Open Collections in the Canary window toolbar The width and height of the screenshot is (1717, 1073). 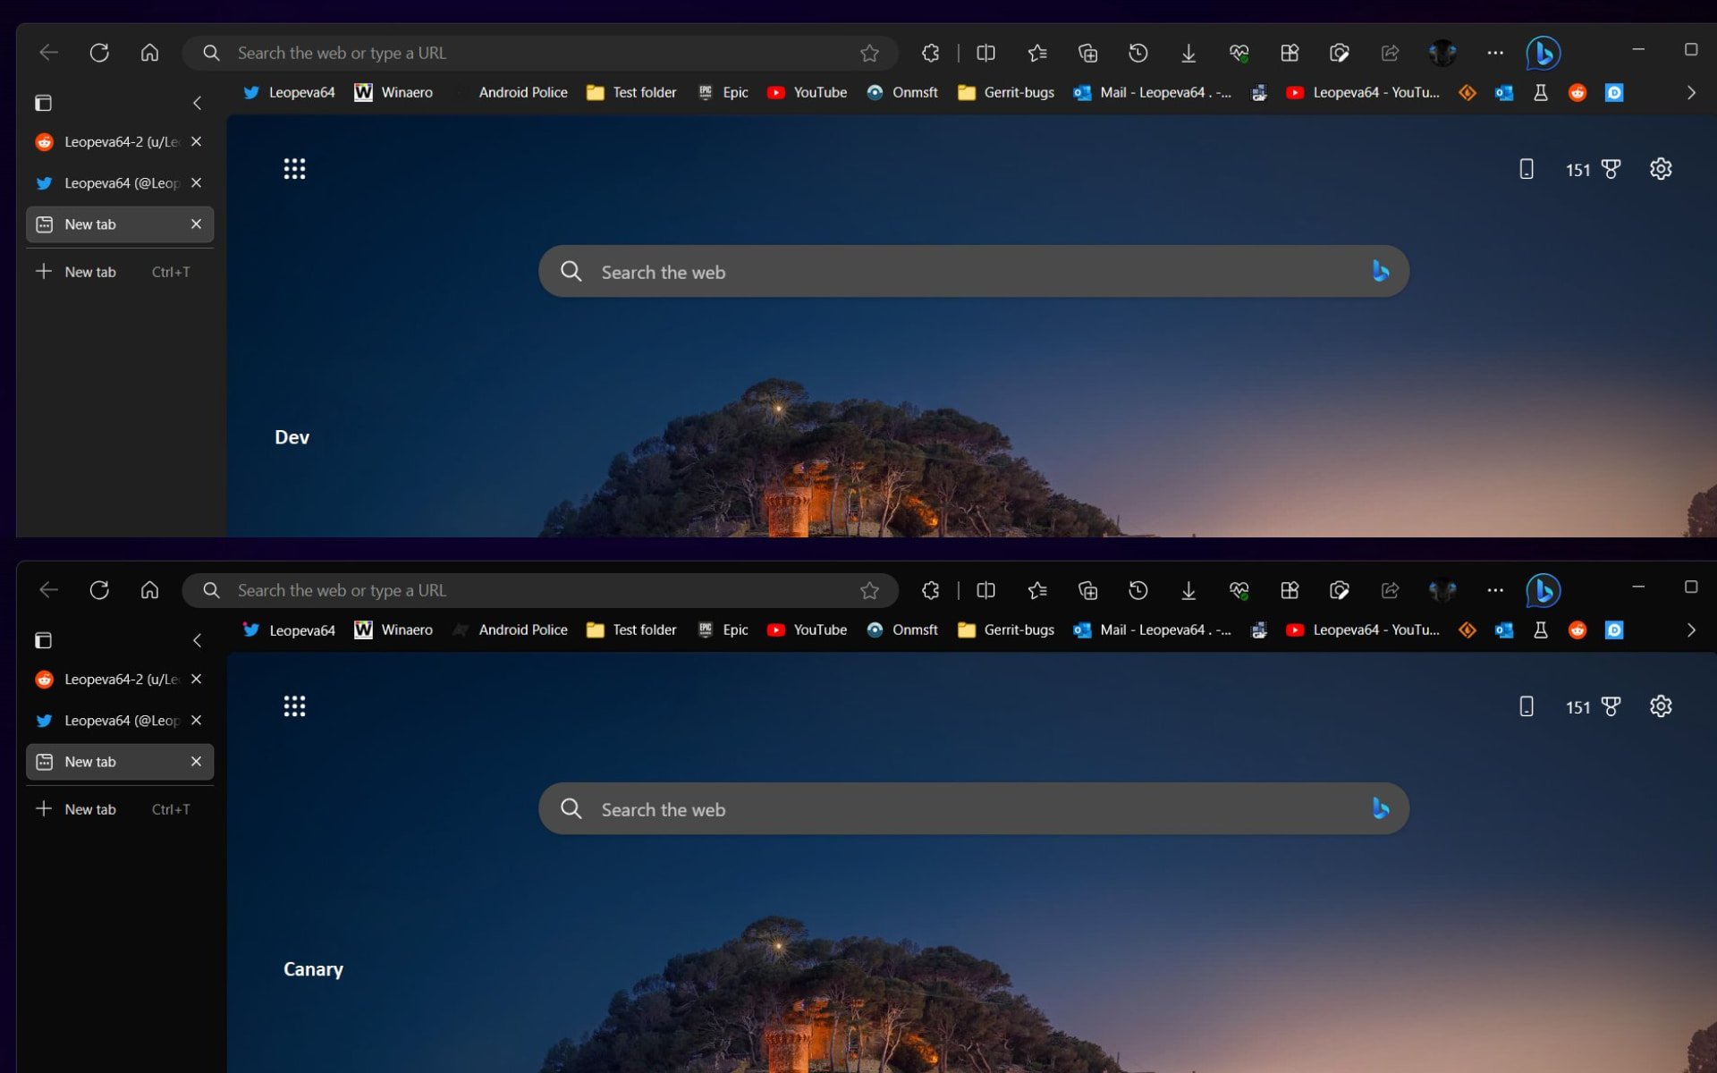1087,590
